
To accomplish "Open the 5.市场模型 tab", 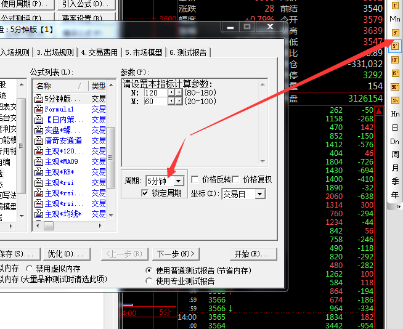I will point(144,52).
